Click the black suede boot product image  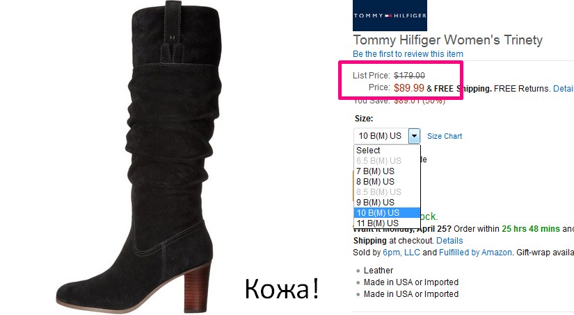[139, 155]
